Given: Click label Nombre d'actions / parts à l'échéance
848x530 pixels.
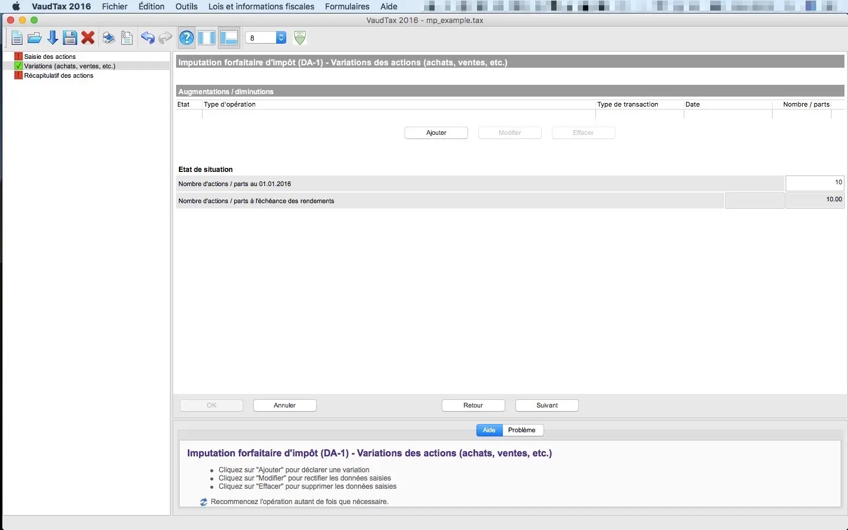Looking at the screenshot, I should coord(256,201).
